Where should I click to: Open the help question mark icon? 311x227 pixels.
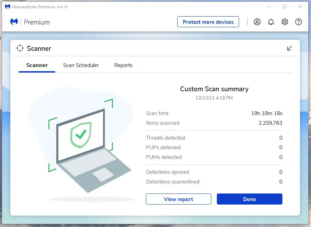click(299, 22)
